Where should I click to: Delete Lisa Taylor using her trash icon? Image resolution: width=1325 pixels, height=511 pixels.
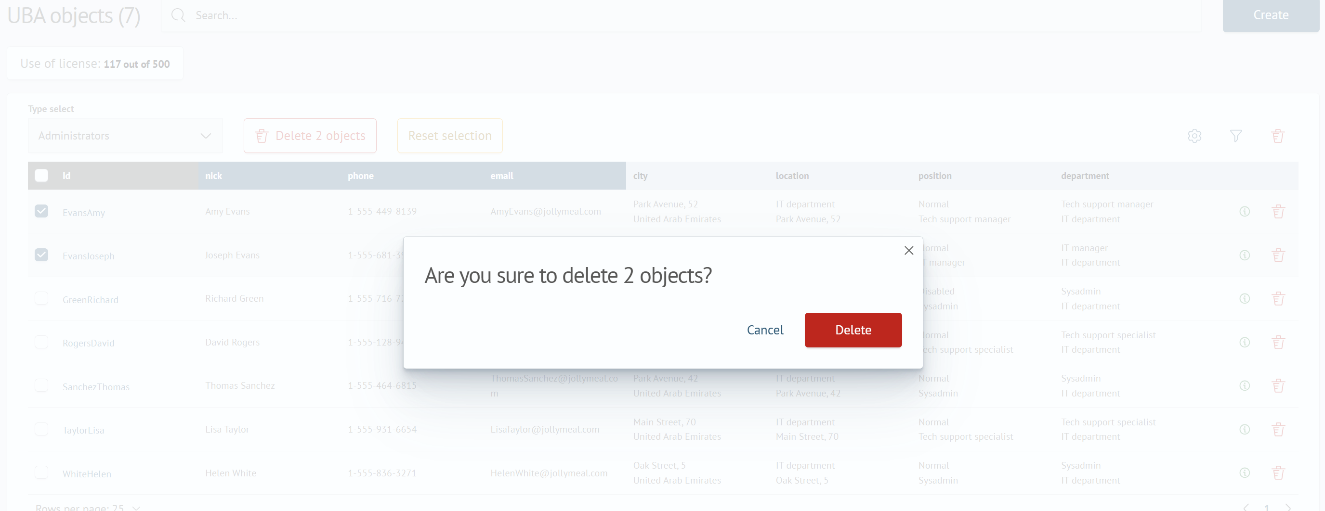pos(1279,429)
